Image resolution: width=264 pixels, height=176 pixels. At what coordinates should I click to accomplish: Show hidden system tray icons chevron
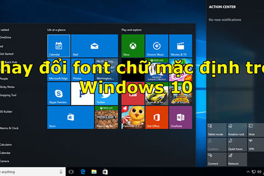tap(248, 172)
